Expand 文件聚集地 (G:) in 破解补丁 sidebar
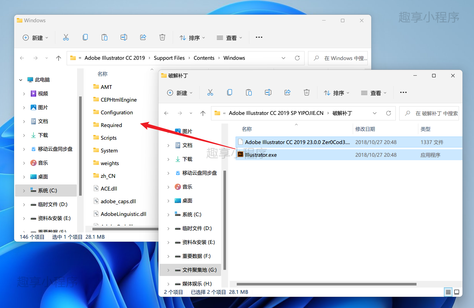The image size is (474, 308). 168,270
